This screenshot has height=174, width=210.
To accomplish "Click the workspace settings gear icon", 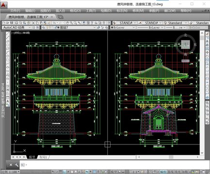I will tap(33, 28).
